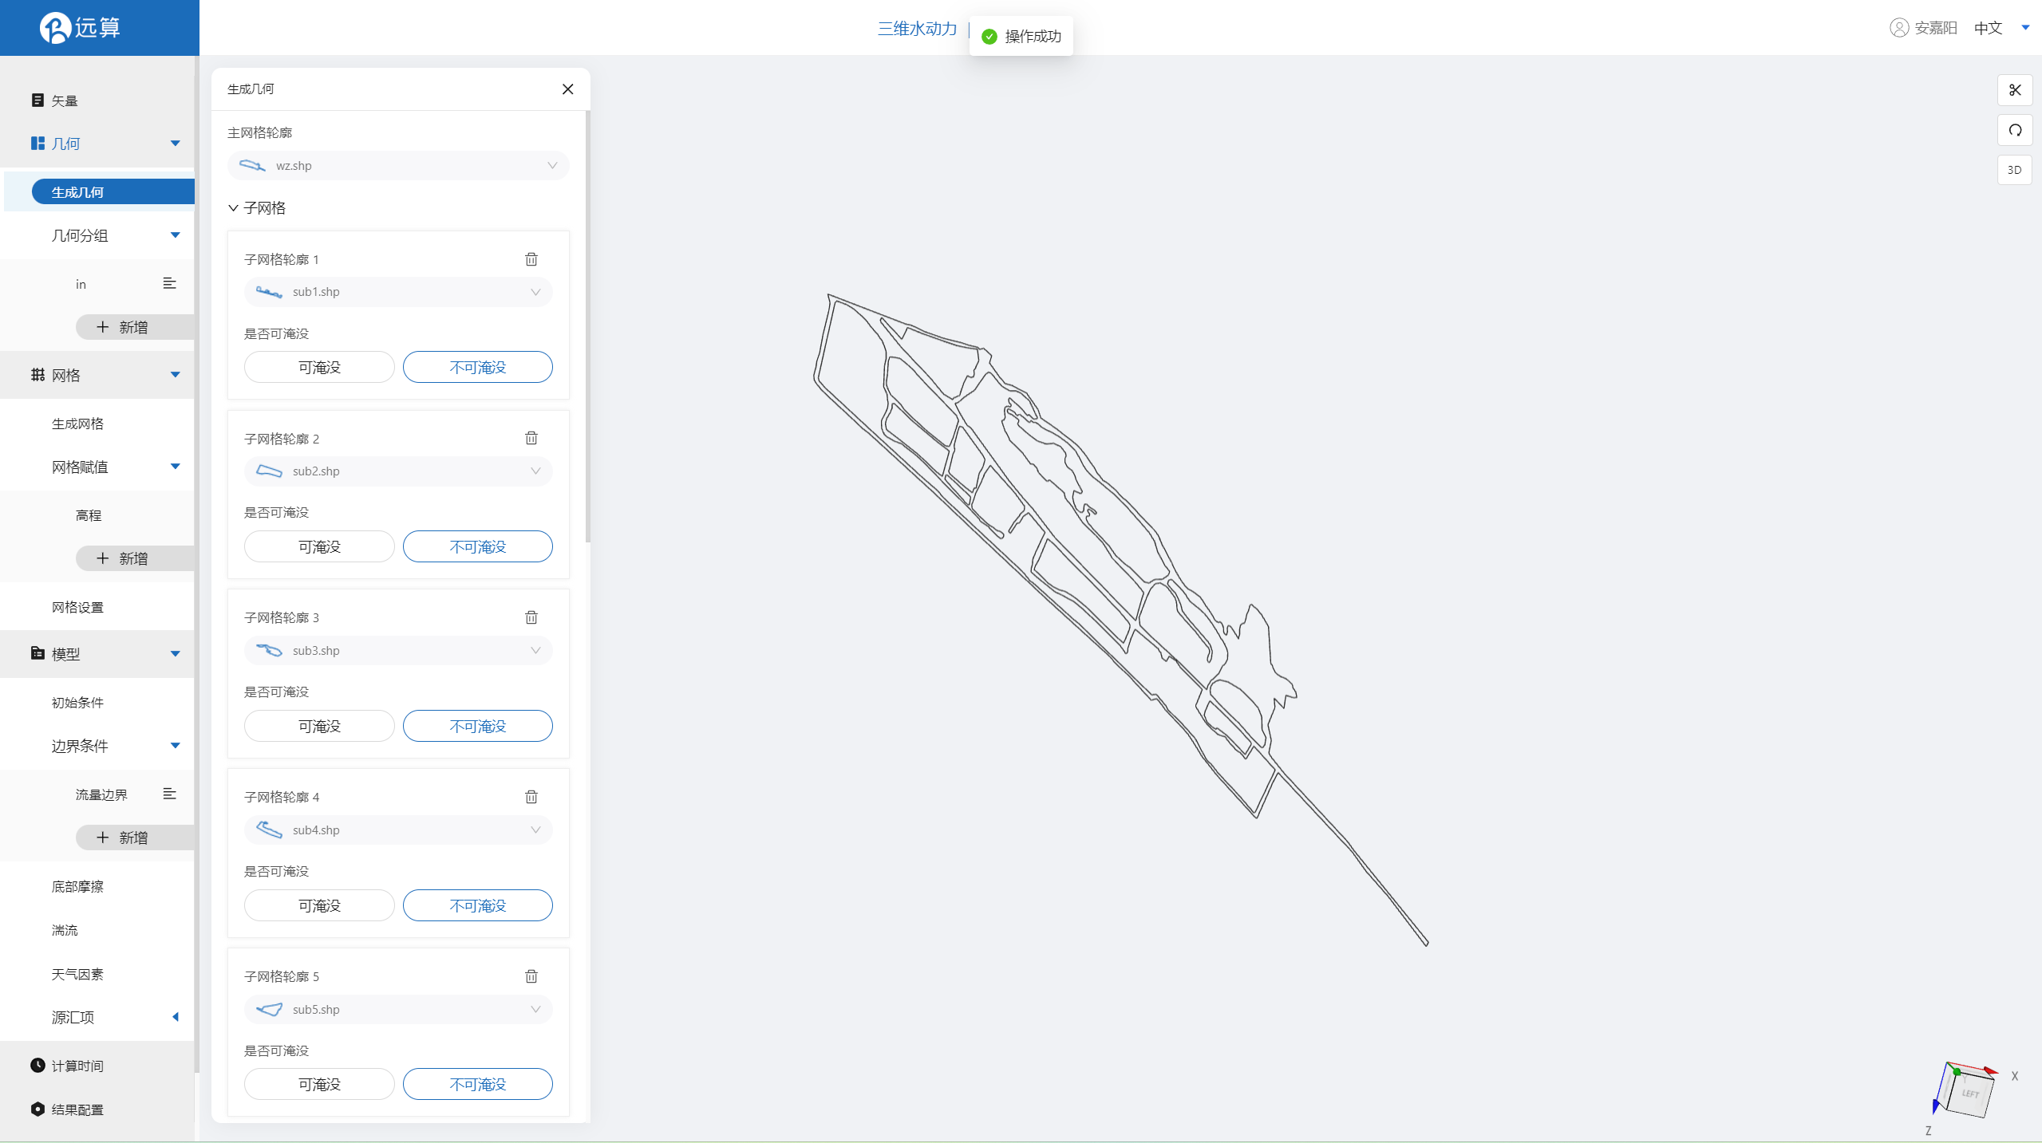Click the 生成几何 panel scrollbar
This screenshot has height=1143, width=2042.
tap(587, 327)
